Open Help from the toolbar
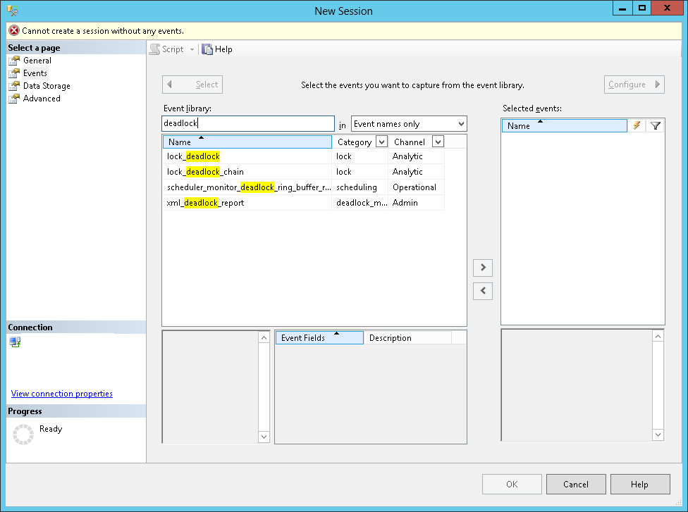This screenshot has width=688, height=512. [x=217, y=49]
